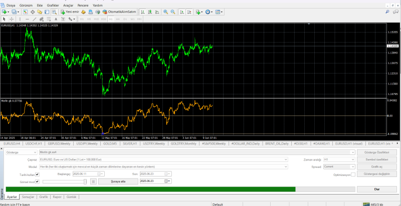
Task: Toggle the Görsel mod checkbox
Action: pos(37,182)
